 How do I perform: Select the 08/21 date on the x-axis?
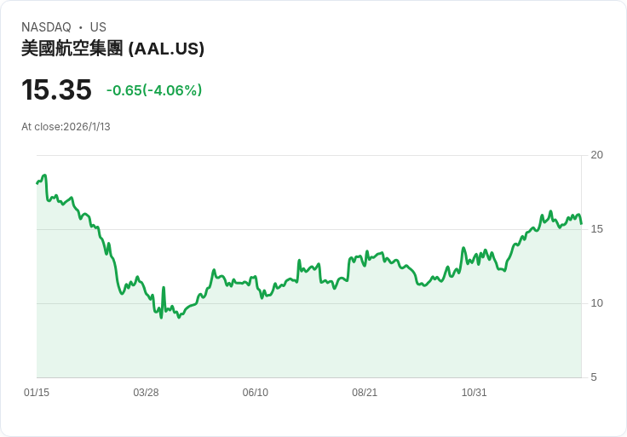[x=365, y=393]
